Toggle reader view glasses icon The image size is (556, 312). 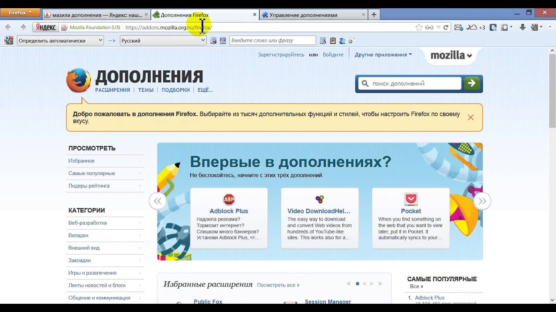tap(429, 27)
